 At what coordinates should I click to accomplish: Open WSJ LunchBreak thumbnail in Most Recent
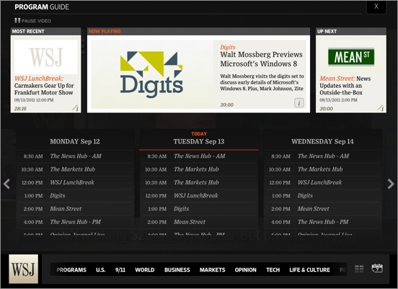tap(45, 57)
